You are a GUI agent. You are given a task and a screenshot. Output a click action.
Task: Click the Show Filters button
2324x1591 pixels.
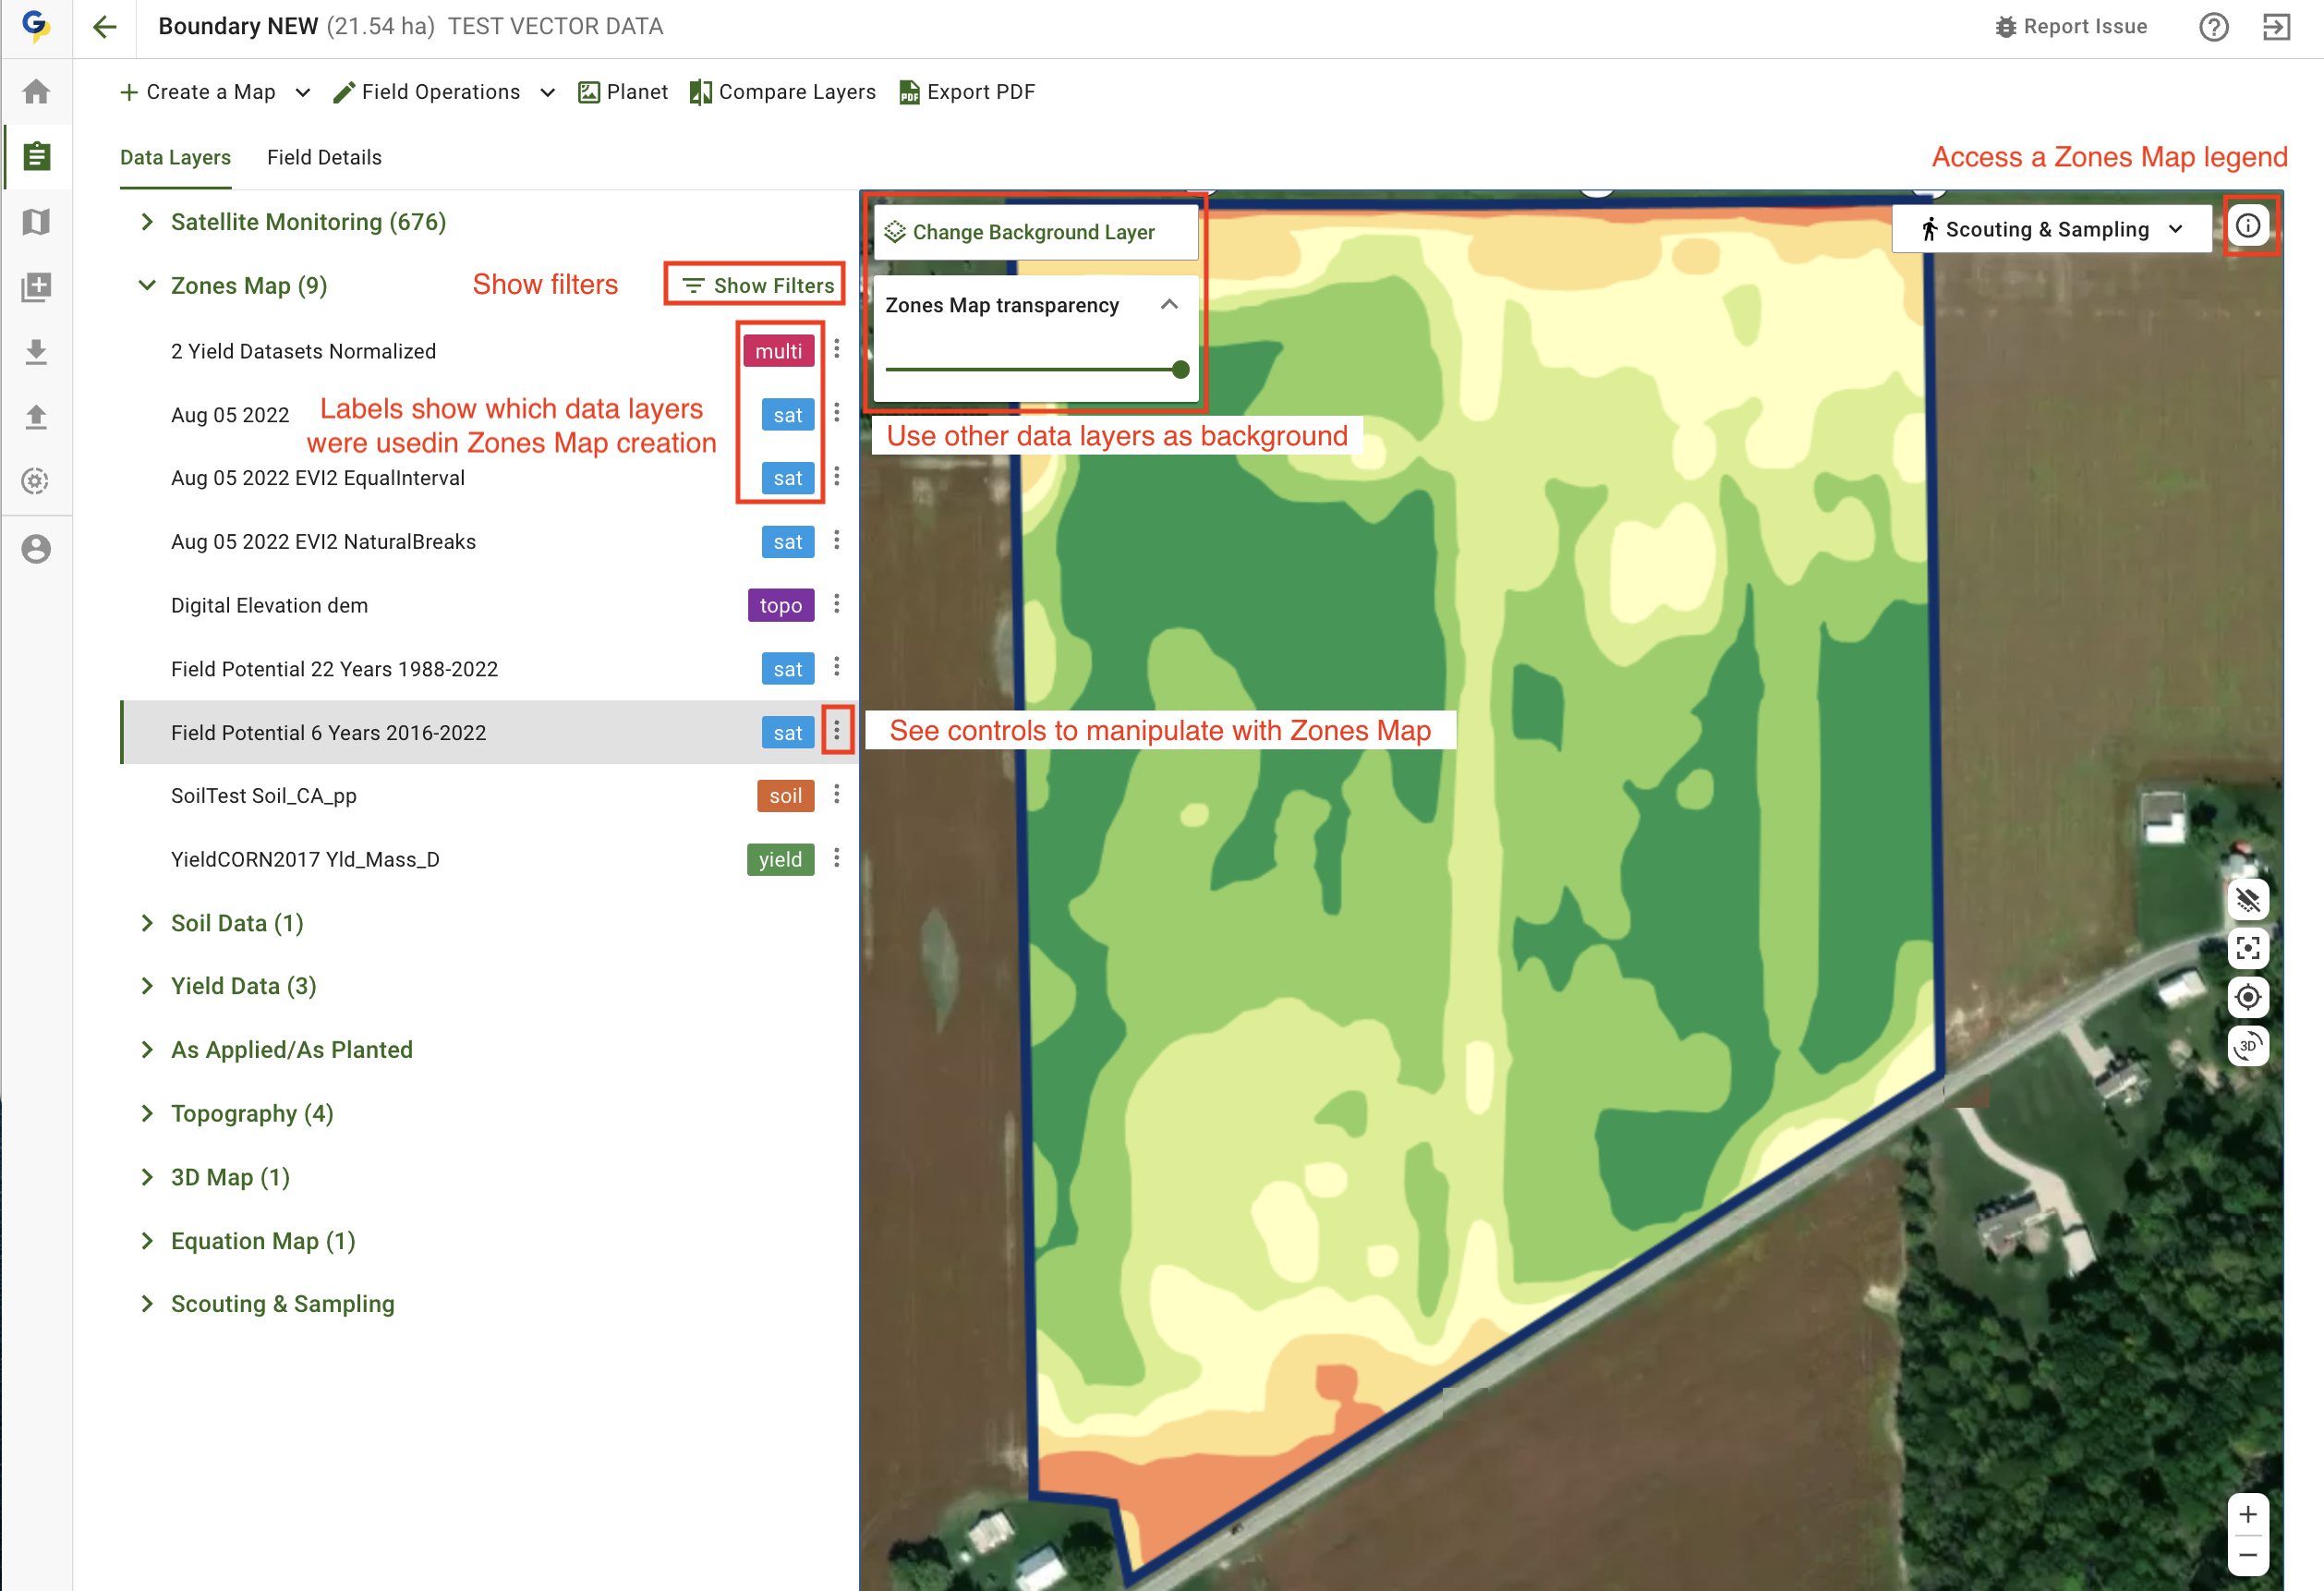click(x=757, y=285)
